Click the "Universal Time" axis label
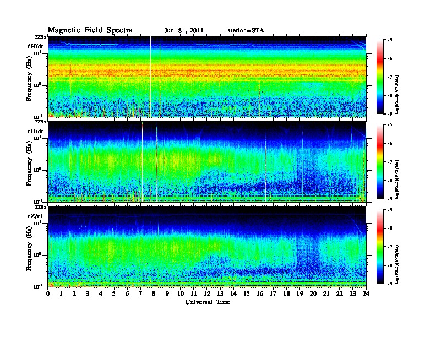 click(208, 302)
